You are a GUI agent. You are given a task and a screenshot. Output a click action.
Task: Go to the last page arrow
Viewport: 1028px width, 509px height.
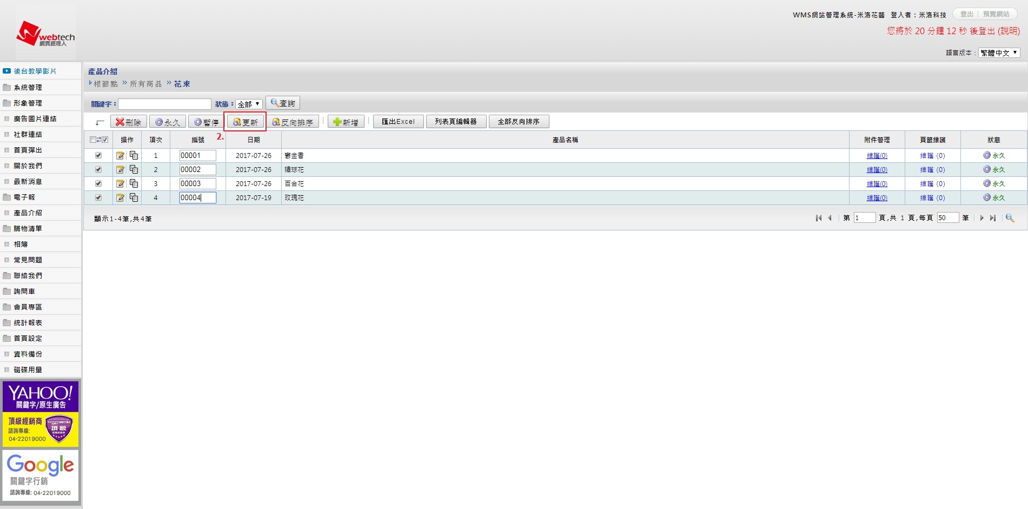(x=993, y=218)
